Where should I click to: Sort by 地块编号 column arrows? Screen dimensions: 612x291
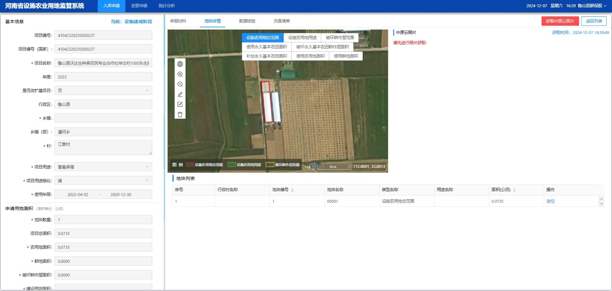[292, 190]
